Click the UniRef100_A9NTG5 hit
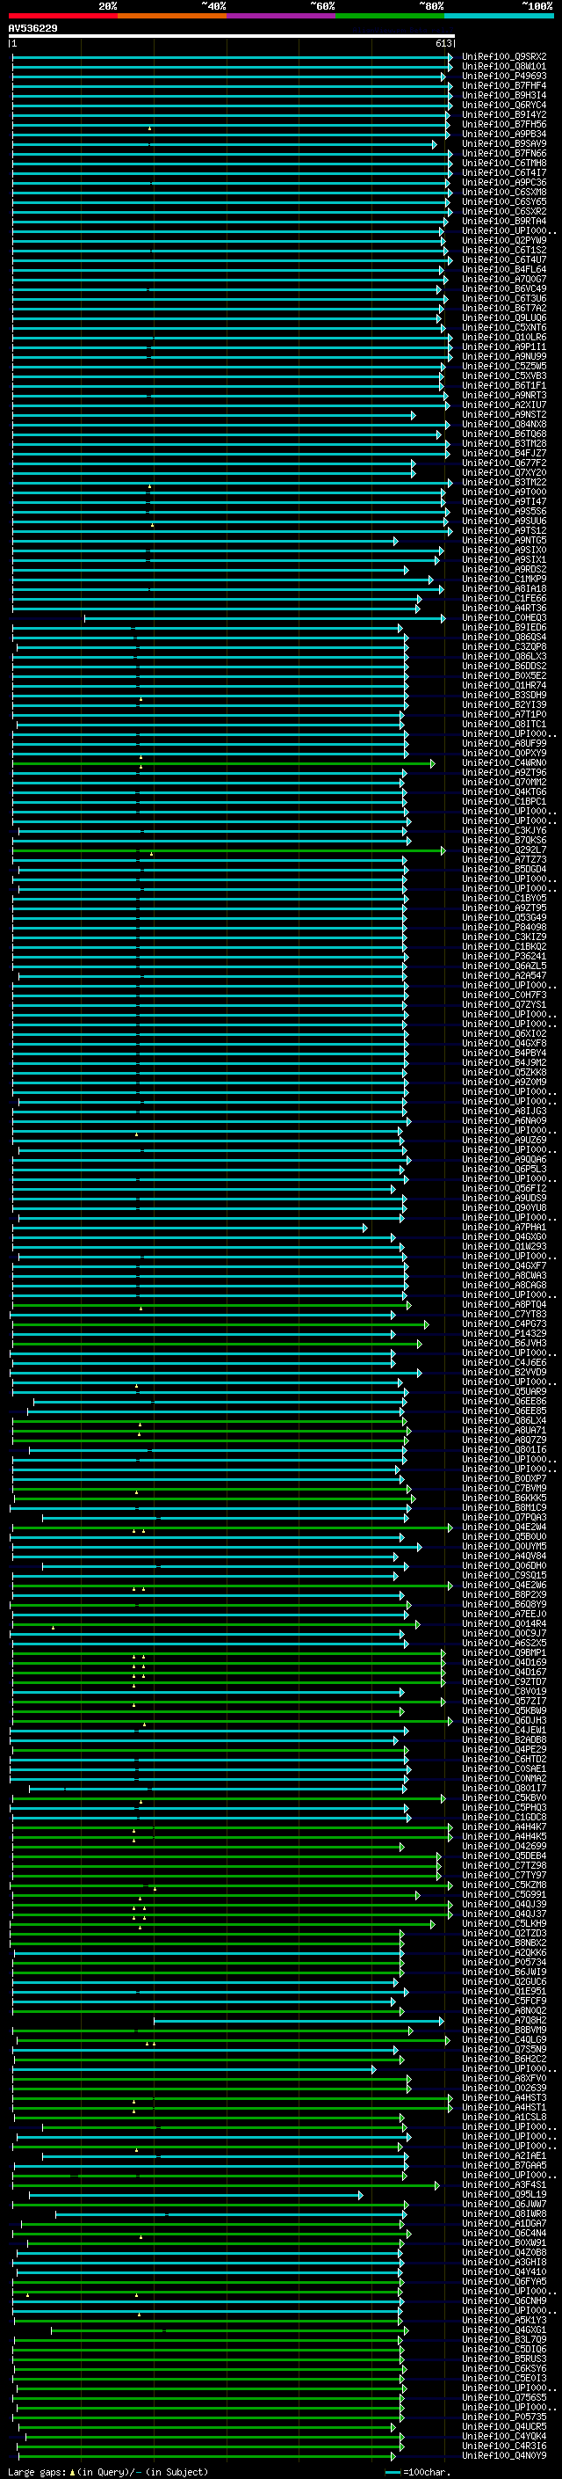The width and height of the screenshot is (562, 2479). tap(504, 541)
